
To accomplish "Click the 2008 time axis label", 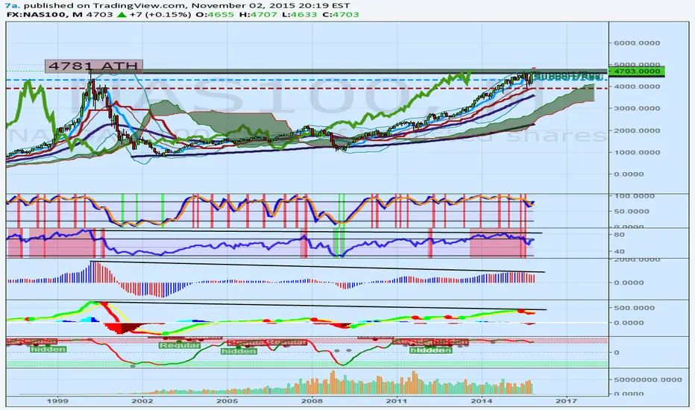I will (x=312, y=401).
